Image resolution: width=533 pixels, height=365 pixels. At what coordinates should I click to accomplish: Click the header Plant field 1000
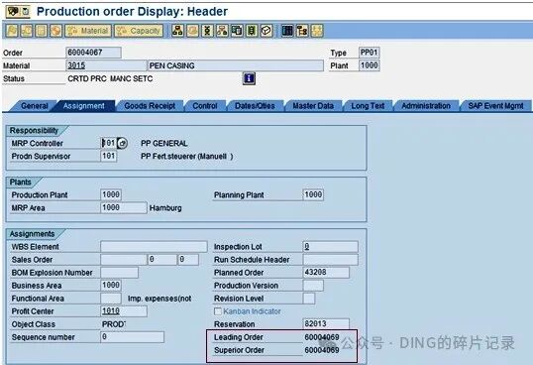pyautogui.click(x=370, y=65)
